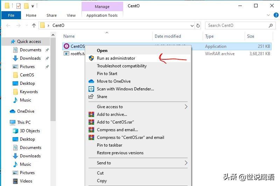This screenshot has width=280, height=186.
Task: Click the Up arrow navigation icon
Action: pyautogui.click(x=34, y=25)
